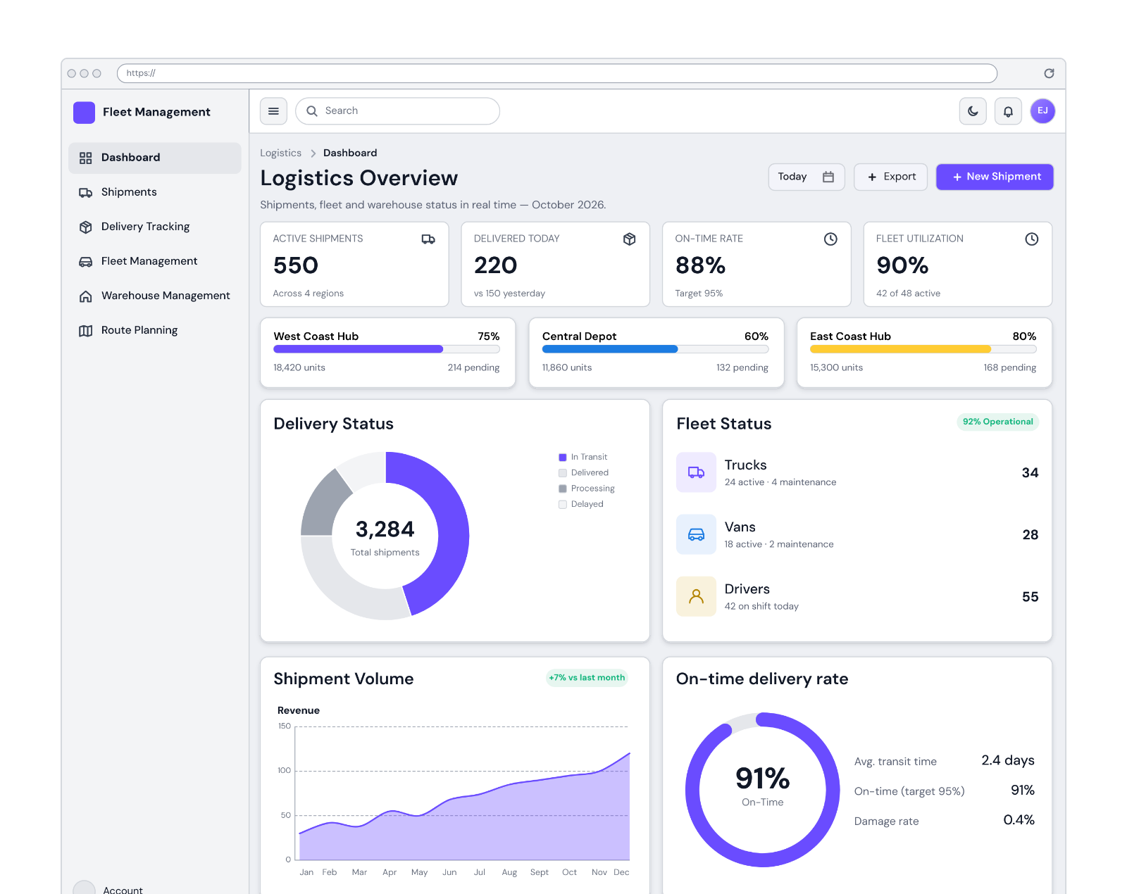Screen dimensions: 1127x894
Task: Click clock icon on Fleet Utilization card
Action: (x=1031, y=239)
